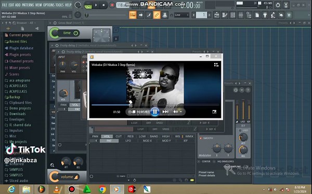Click the magnifier icon near ATT knob
The height and width of the screenshot is (194, 312).
(52, 165)
